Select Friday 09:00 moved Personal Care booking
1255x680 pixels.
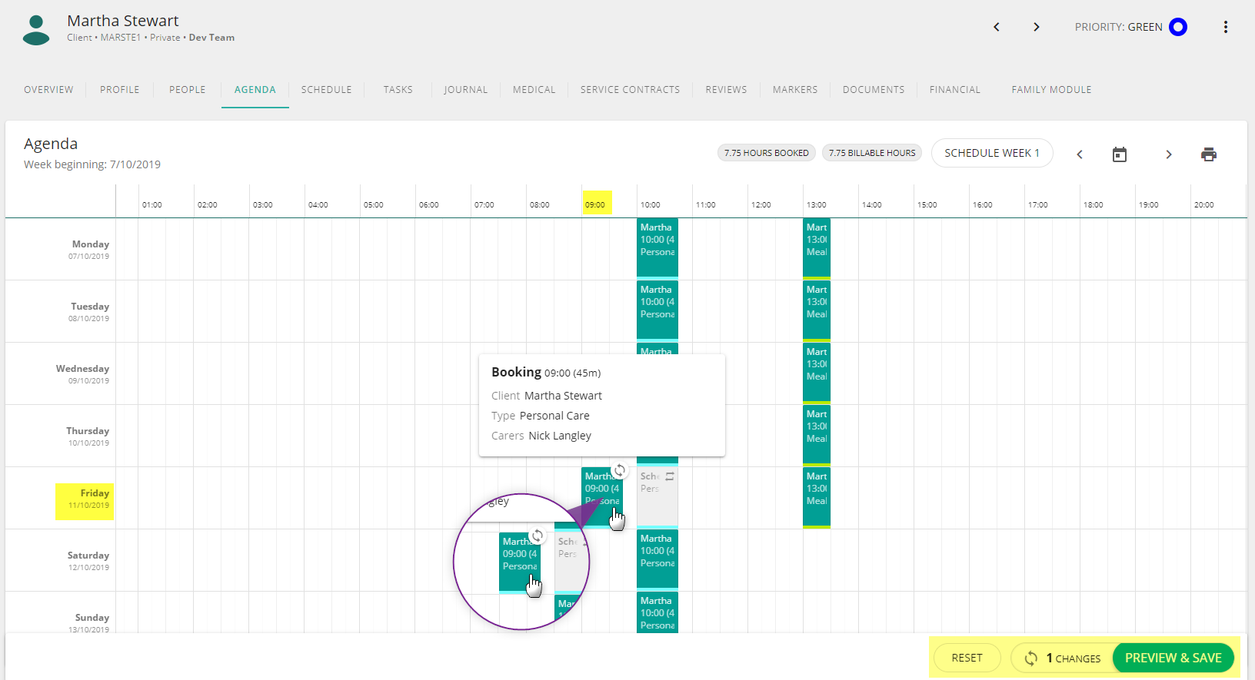click(601, 498)
